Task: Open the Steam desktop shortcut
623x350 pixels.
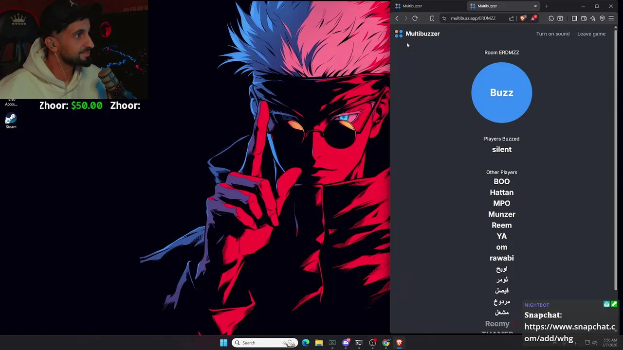Action: coord(11,121)
